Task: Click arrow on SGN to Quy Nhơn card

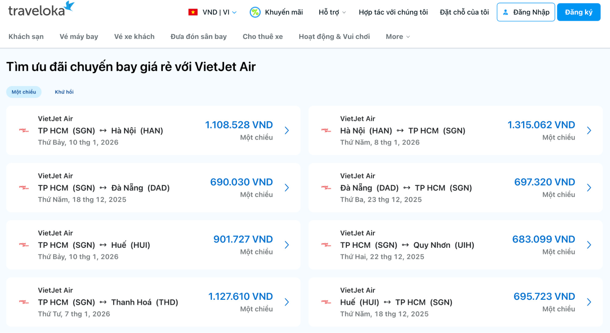Action: pos(589,245)
